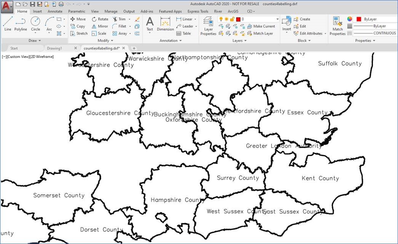The image size is (398, 244).
Task: Click the Plot printer icon
Action: (61, 4)
